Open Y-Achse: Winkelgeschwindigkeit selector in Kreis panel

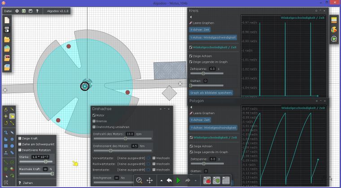tap(213, 38)
